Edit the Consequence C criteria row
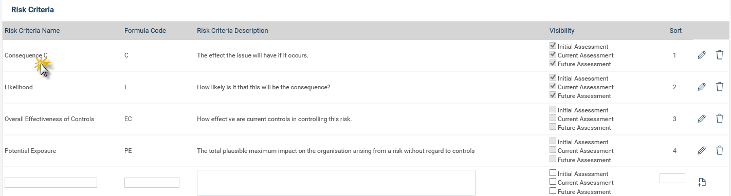 [x=701, y=55]
